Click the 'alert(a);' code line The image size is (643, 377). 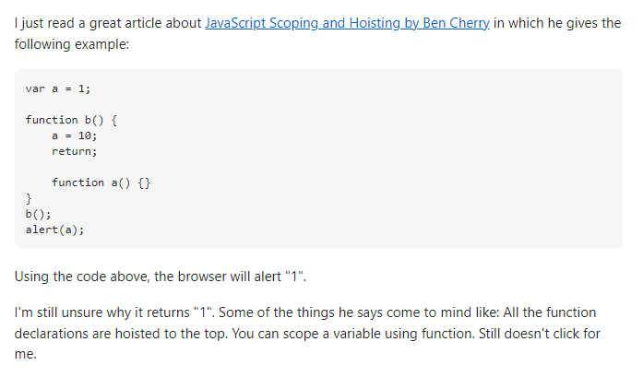[x=54, y=230]
